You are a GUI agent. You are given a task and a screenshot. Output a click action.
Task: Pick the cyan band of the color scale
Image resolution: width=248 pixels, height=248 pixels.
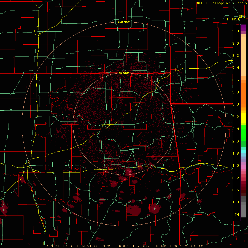[243, 152]
